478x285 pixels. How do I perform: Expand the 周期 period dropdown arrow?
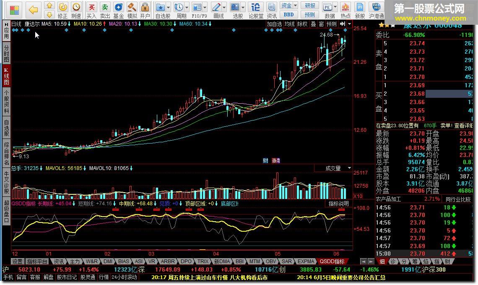coord(187,7)
